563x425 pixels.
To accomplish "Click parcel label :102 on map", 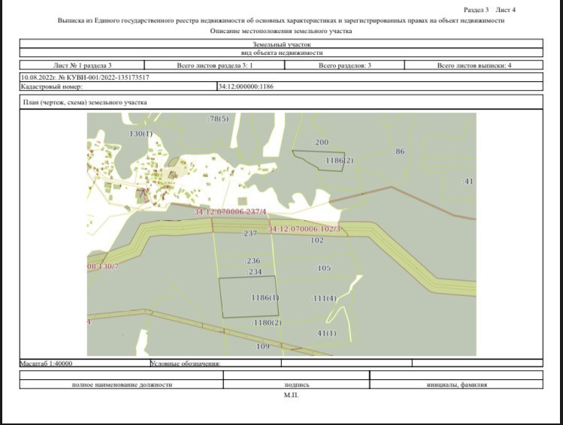I will click(x=316, y=240).
